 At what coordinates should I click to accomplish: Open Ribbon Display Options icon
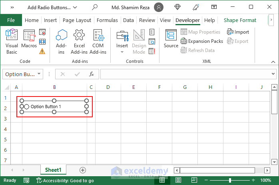click(x=214, y=7)
